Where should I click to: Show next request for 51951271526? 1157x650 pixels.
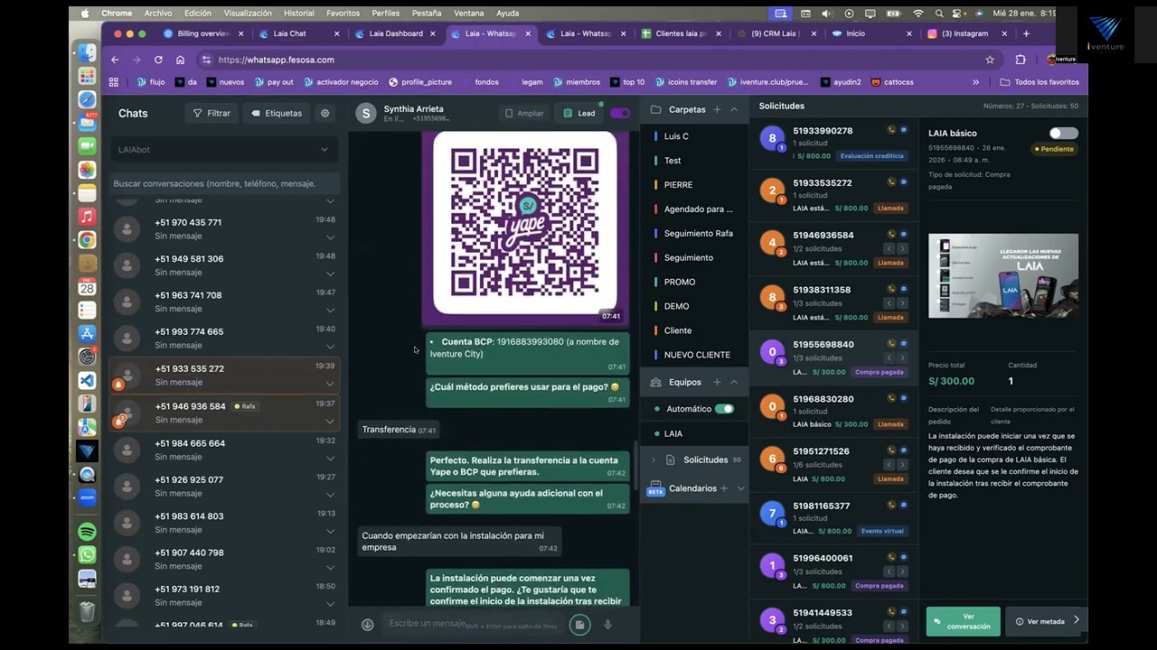point(902,465)
